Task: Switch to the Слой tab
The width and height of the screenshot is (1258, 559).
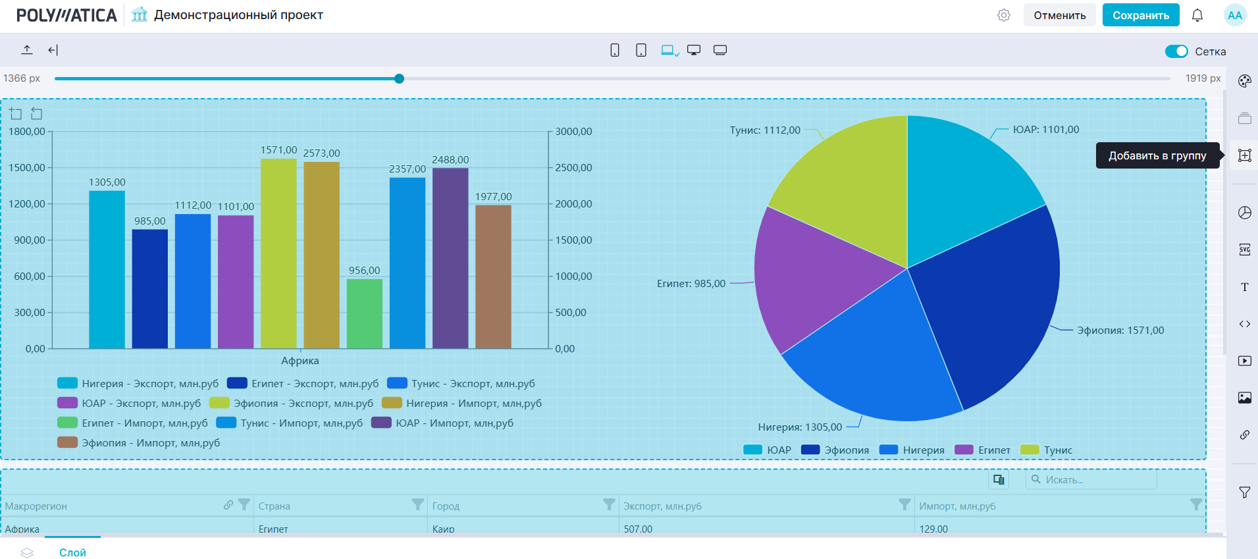Action: click(72, 552)
